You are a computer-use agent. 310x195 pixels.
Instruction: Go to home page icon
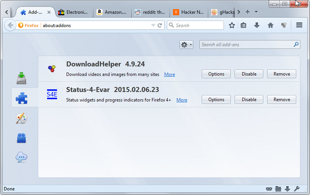(271, 25)
